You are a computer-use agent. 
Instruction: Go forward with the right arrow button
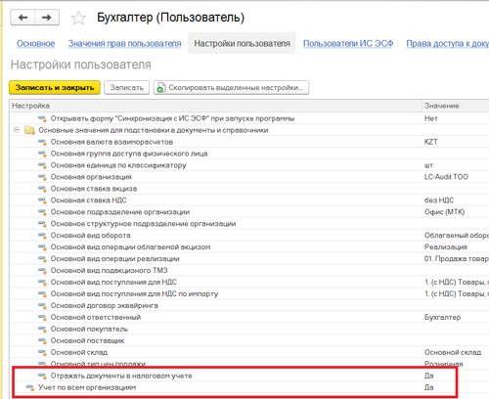coord(47,18)
